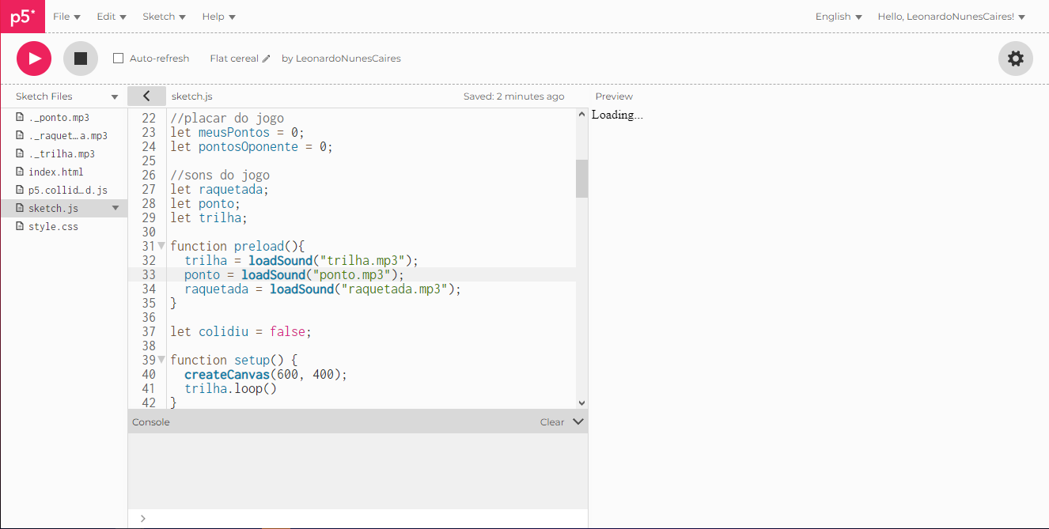
Task: Stop the sketch with the Stop button
Action: 81,59
